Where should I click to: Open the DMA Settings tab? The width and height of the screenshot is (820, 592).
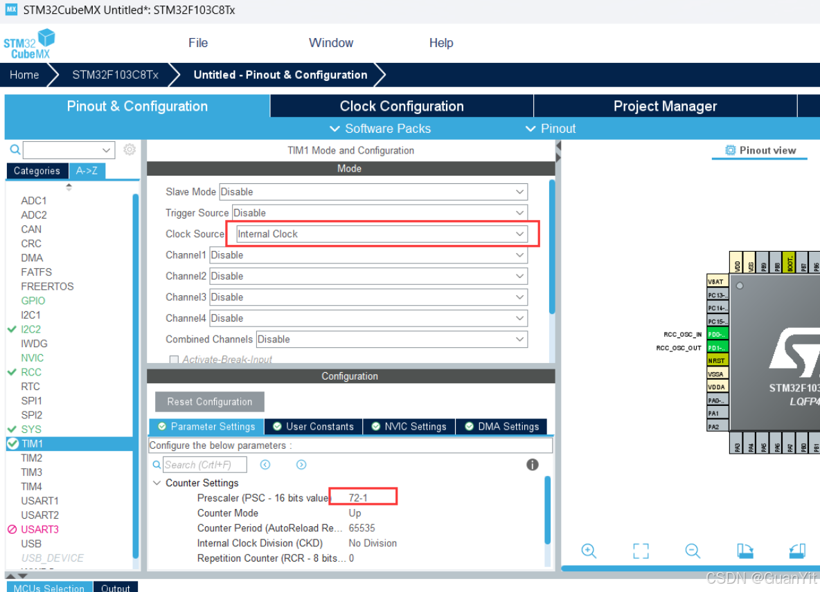tap(501, 427)
